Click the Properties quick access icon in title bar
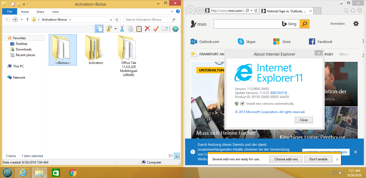The height and width of the screenshot is (178, 366). [x=13, y=4]
